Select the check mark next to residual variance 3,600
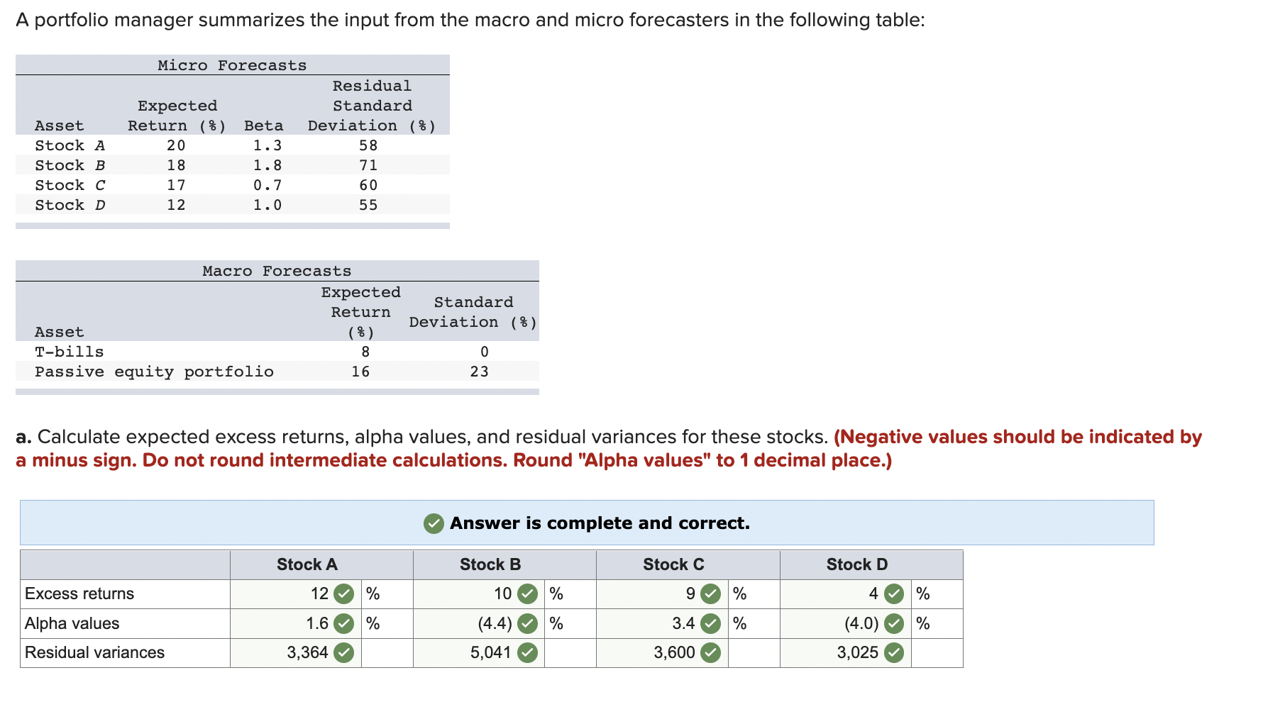This screenshot has height=719, width=1263. pyautogui.click(x=710, y=652)
